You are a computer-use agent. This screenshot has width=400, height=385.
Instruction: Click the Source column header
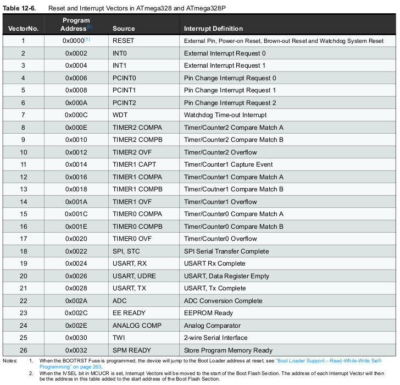[124, 29]
